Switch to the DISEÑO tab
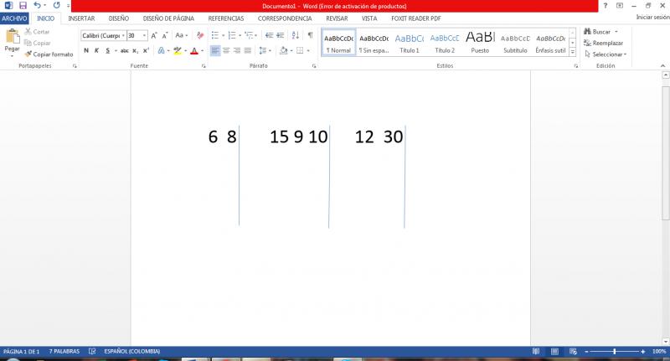670x361 pixels. coord(119,18)
